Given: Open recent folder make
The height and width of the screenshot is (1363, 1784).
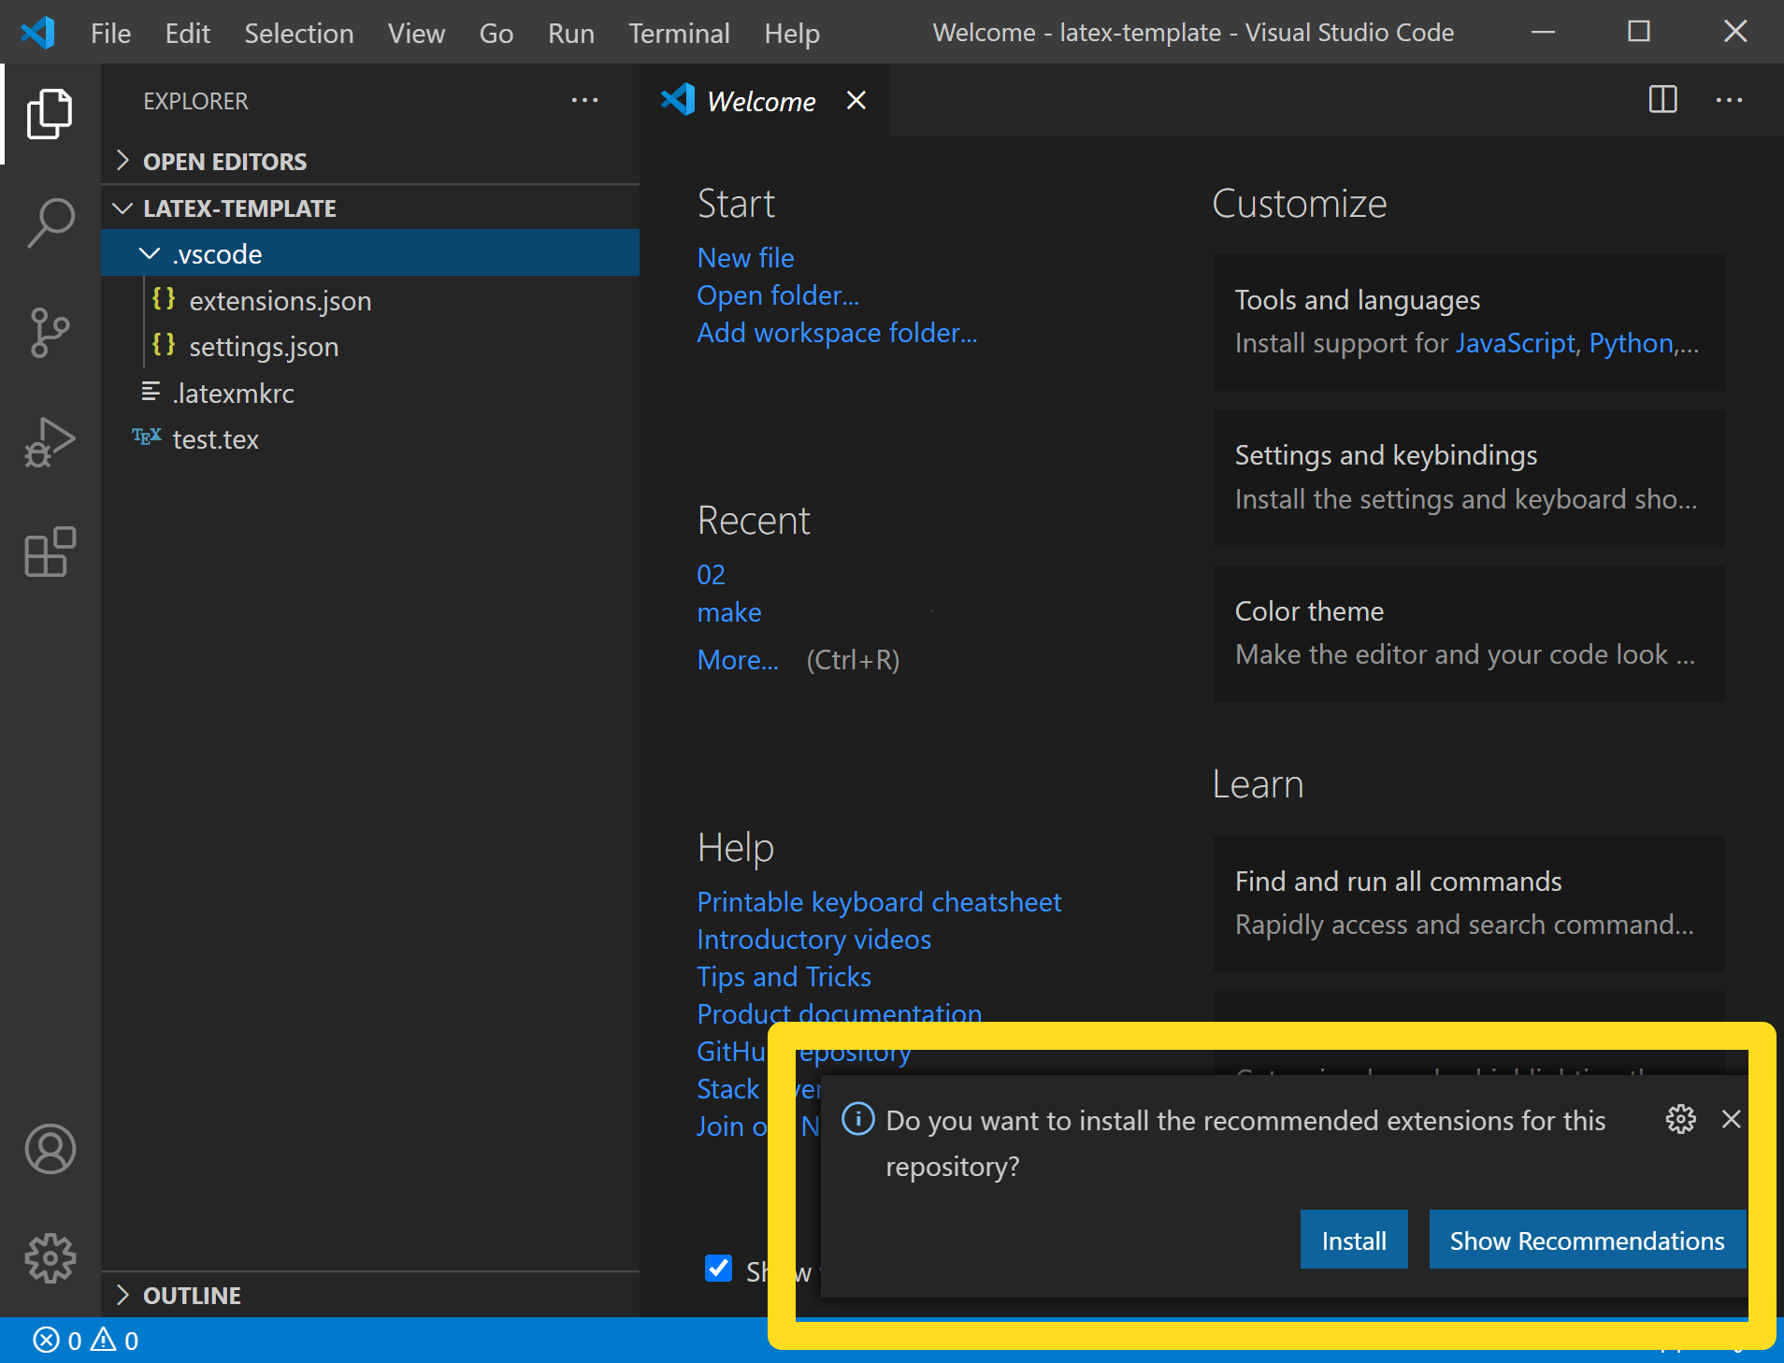Looking at the screenshot, I should pyautogui.click(x=729, y=612).
